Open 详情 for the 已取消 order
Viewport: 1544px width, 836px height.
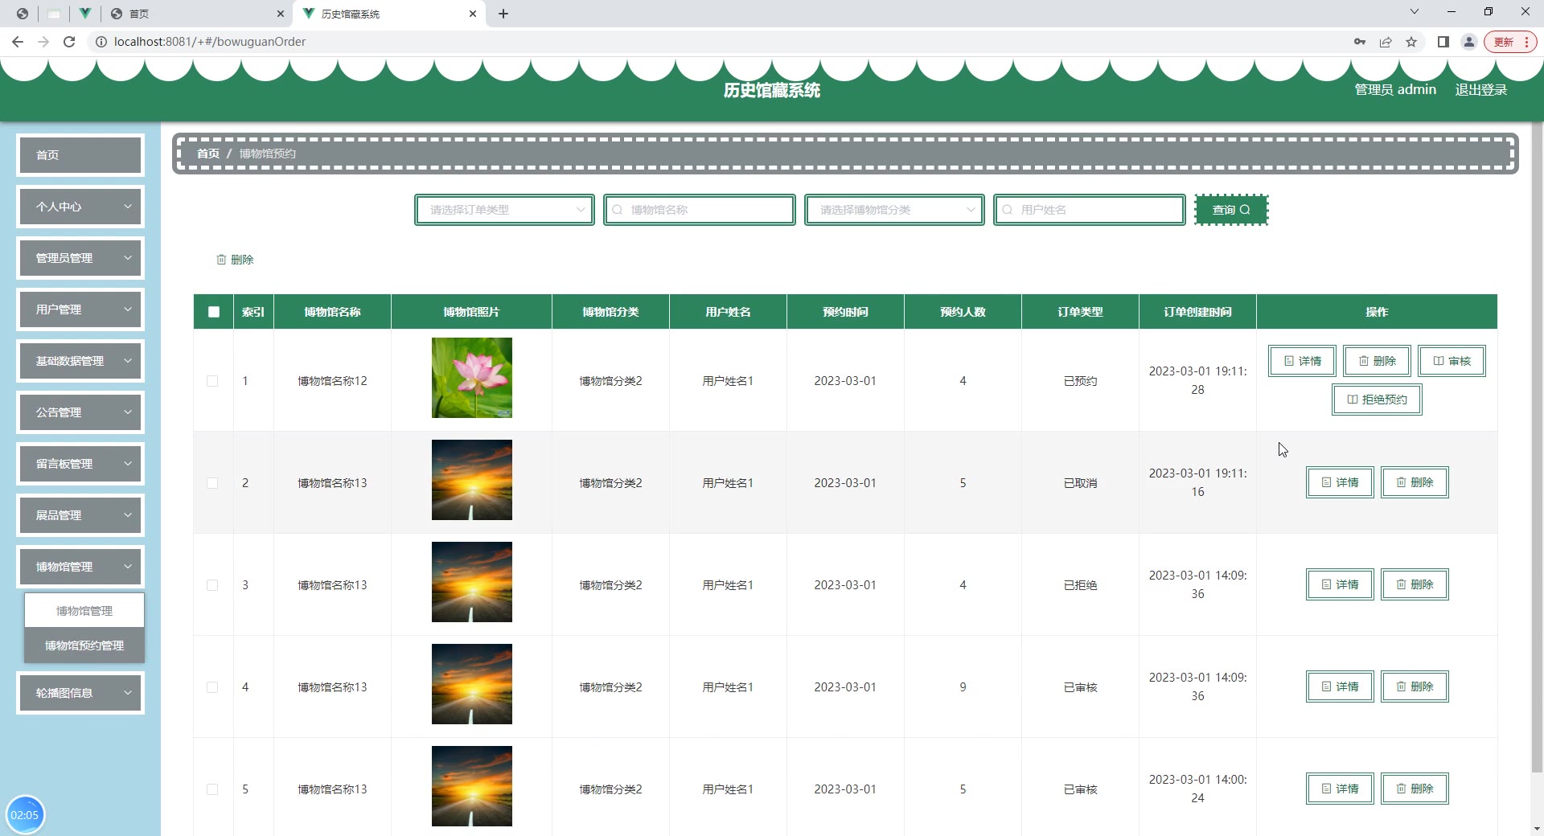1340,482
